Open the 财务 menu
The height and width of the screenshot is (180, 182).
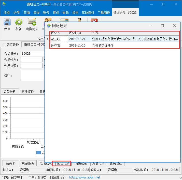pos(46,13)
